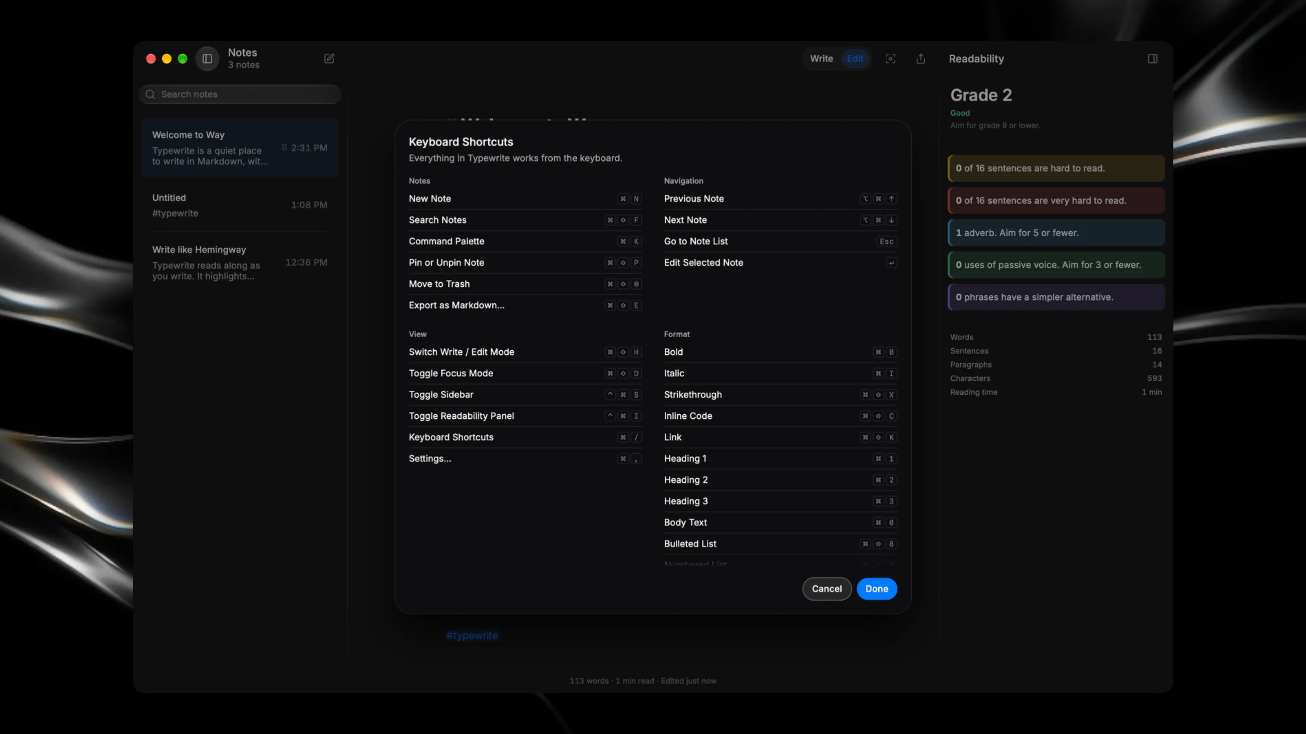Click Cancel in Keyboard Shortcuts dialog
Screen dimensions: 1306x734
click(x=826, y=588)
